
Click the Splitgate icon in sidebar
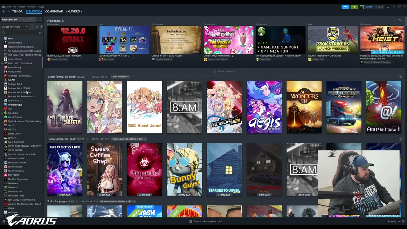5,138
